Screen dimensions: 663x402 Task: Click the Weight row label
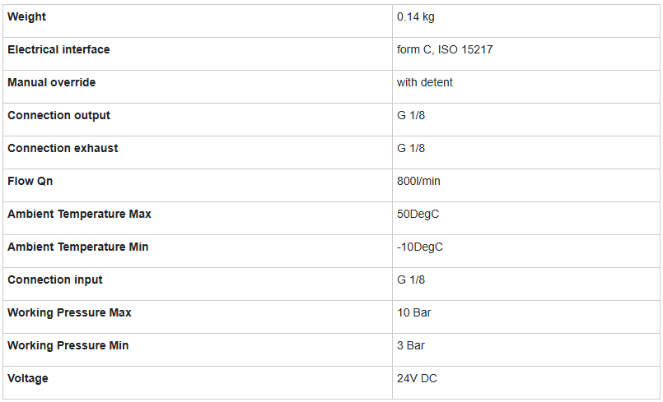[x=27, y=16]
